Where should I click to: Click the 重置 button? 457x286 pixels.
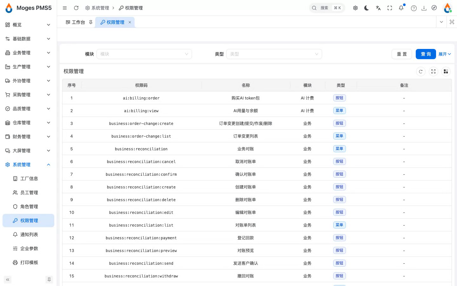coord(402,54)
